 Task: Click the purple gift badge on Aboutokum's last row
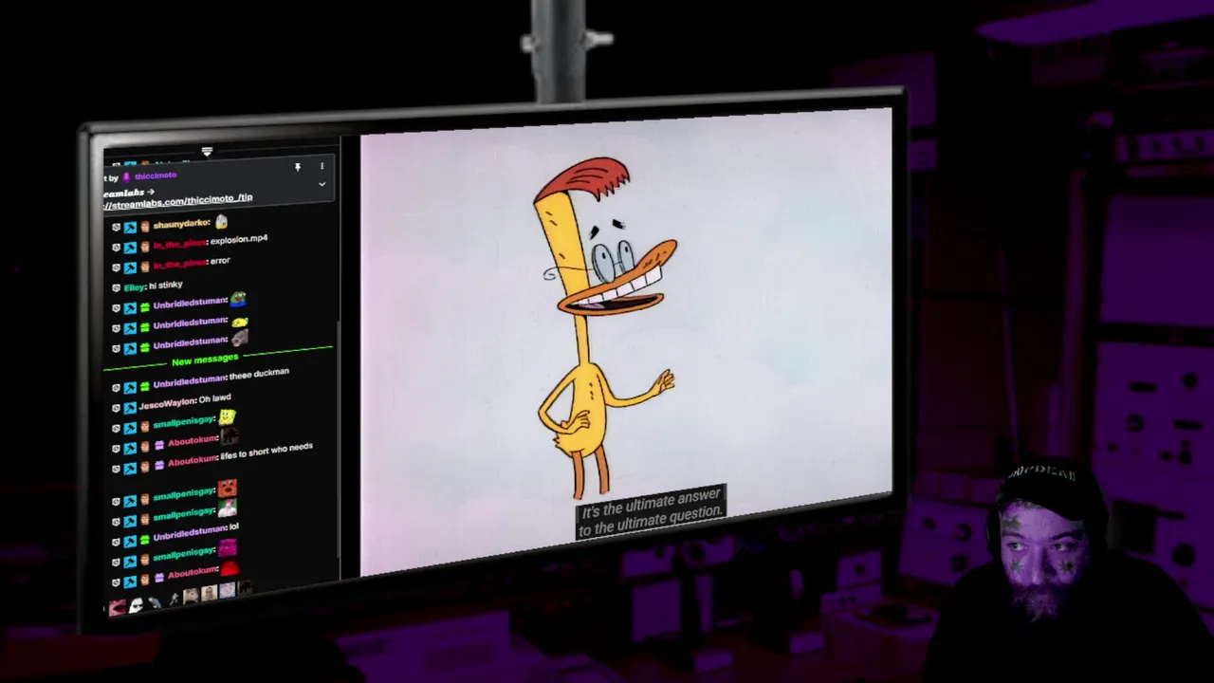click(x=159, y=576)
